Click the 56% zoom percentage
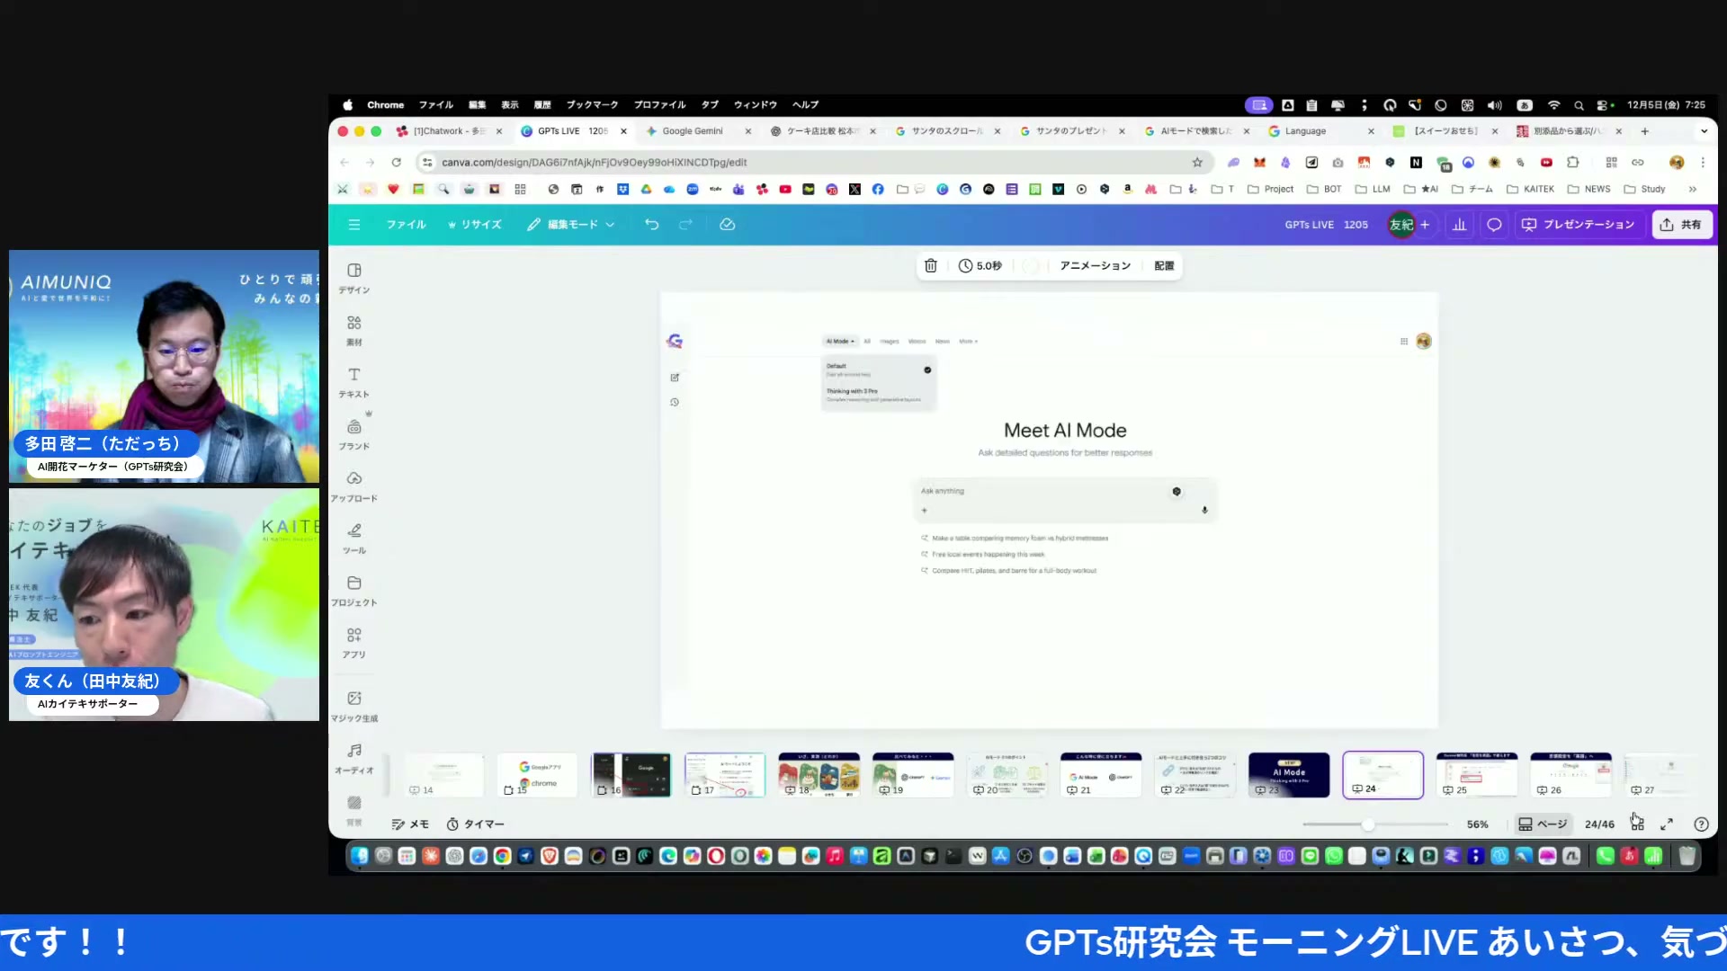Screen dimensions: 1727x971 click(x=1477, y=824)
